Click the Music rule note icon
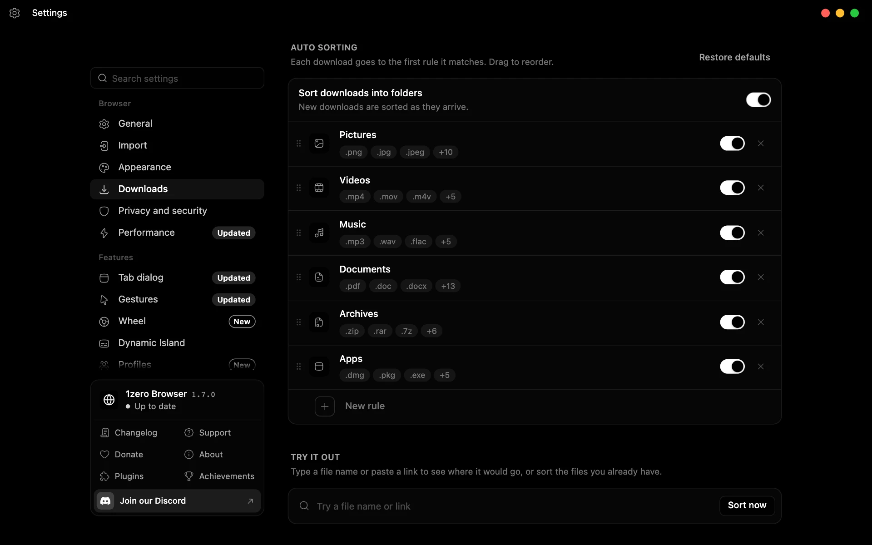Image resolution: width=872 pixels, height=545 pixels. [319, 233]
